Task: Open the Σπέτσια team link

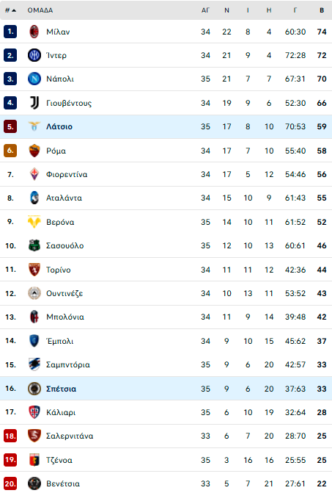Action: coord(61,389)
